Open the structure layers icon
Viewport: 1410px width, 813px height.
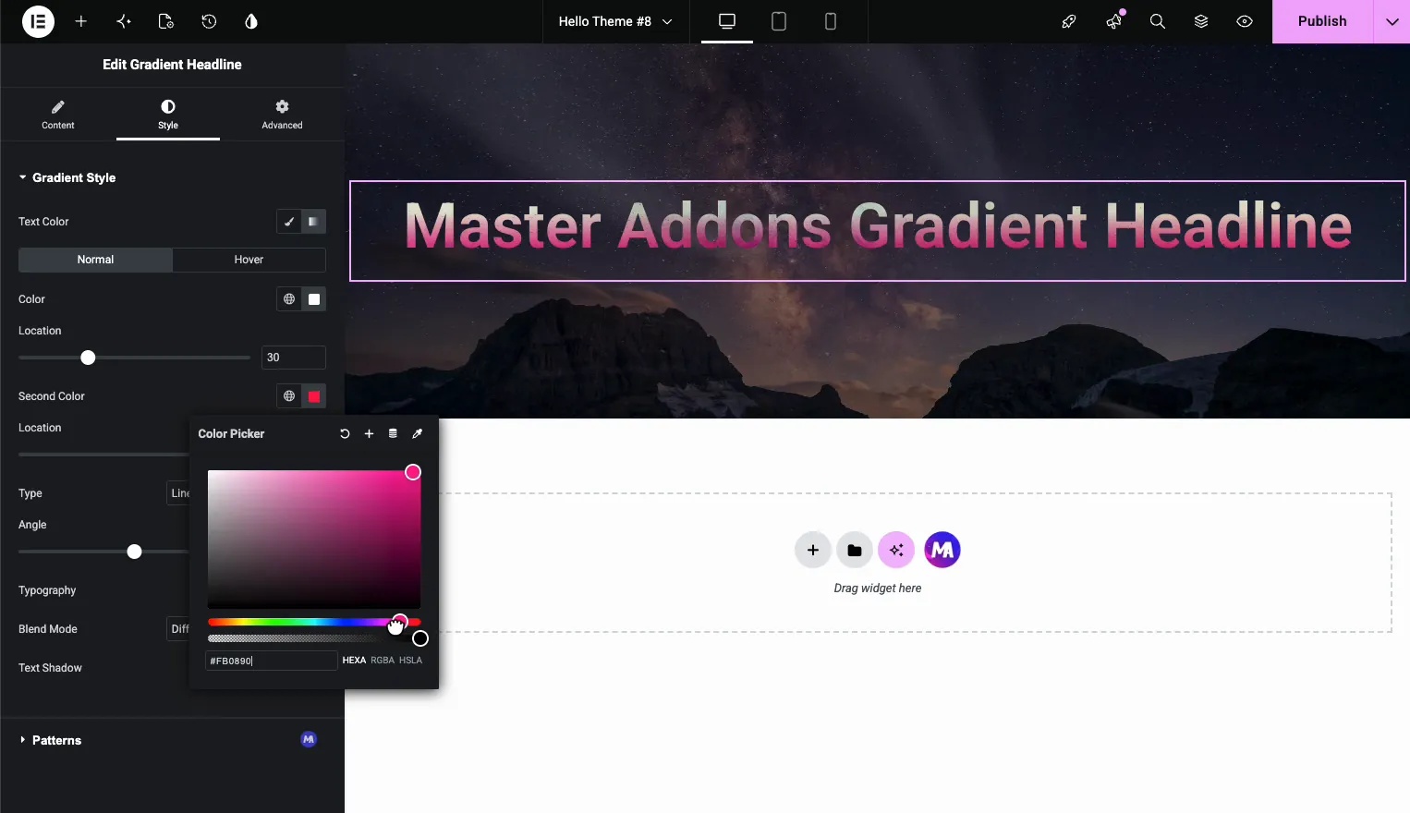(1201, 21)
